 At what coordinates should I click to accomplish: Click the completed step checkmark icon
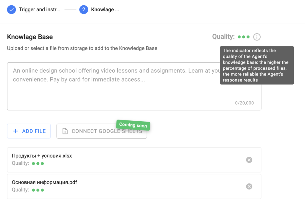11,10
